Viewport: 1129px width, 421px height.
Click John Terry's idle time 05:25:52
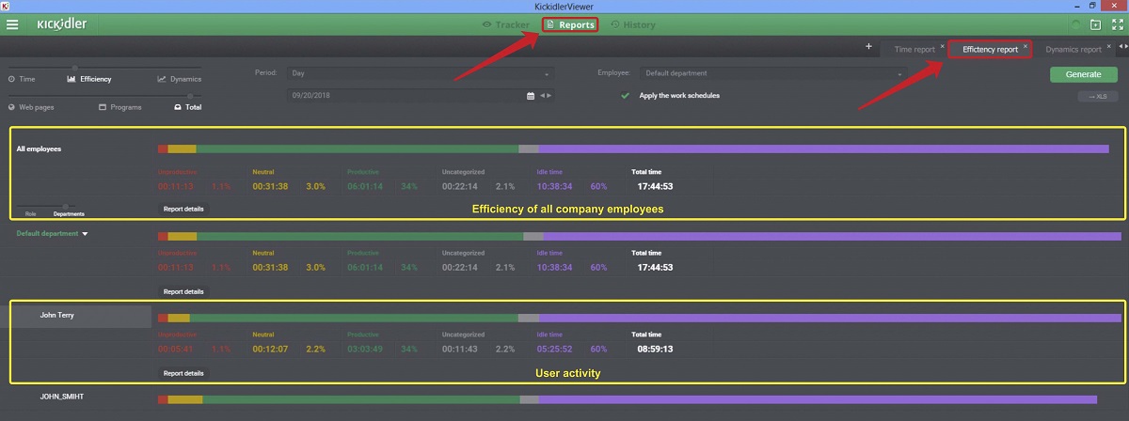555,350
